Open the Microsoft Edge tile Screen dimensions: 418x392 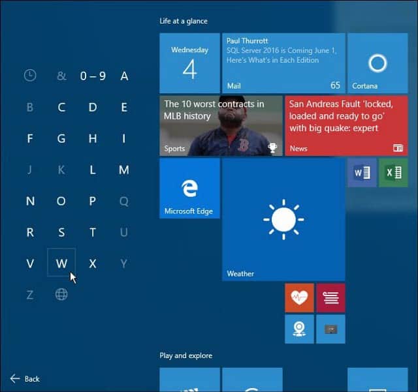click(189, 188)
